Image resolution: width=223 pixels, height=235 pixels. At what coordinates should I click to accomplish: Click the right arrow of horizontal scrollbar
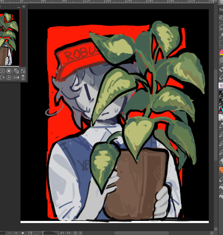click(x=212, y=233)
